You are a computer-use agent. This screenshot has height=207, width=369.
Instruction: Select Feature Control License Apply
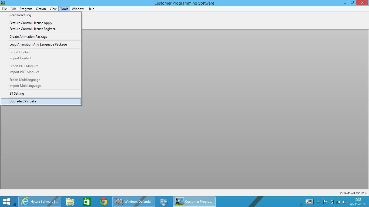[x=41, y=23]
